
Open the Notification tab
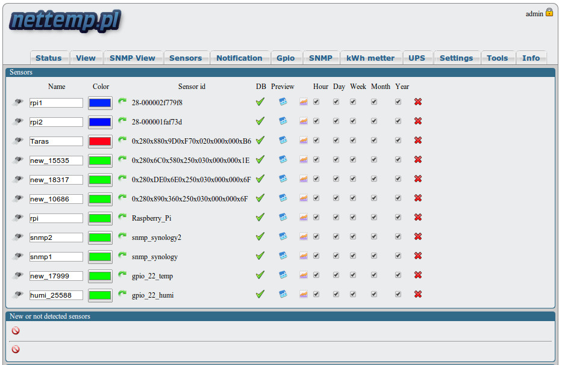(239, 58)
